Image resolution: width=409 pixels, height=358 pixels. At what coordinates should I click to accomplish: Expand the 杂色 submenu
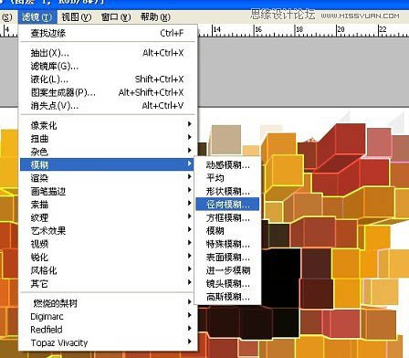[x=108, y=152]
